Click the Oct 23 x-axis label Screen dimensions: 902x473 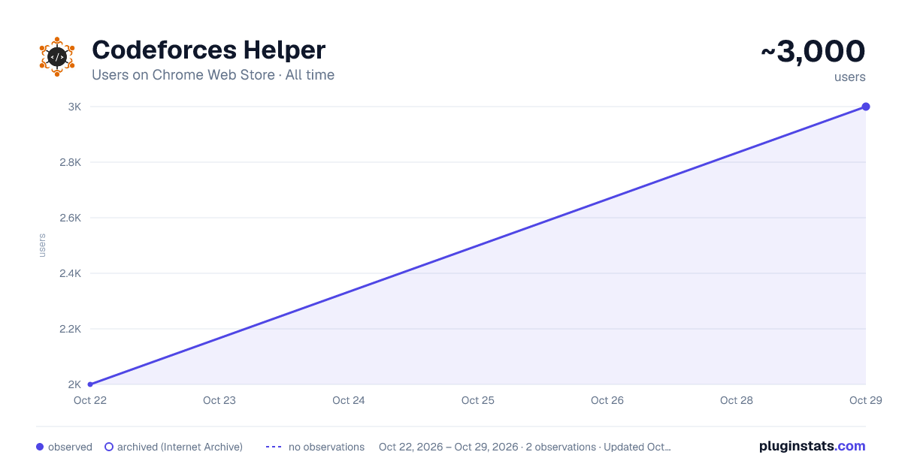pos(219,400)
